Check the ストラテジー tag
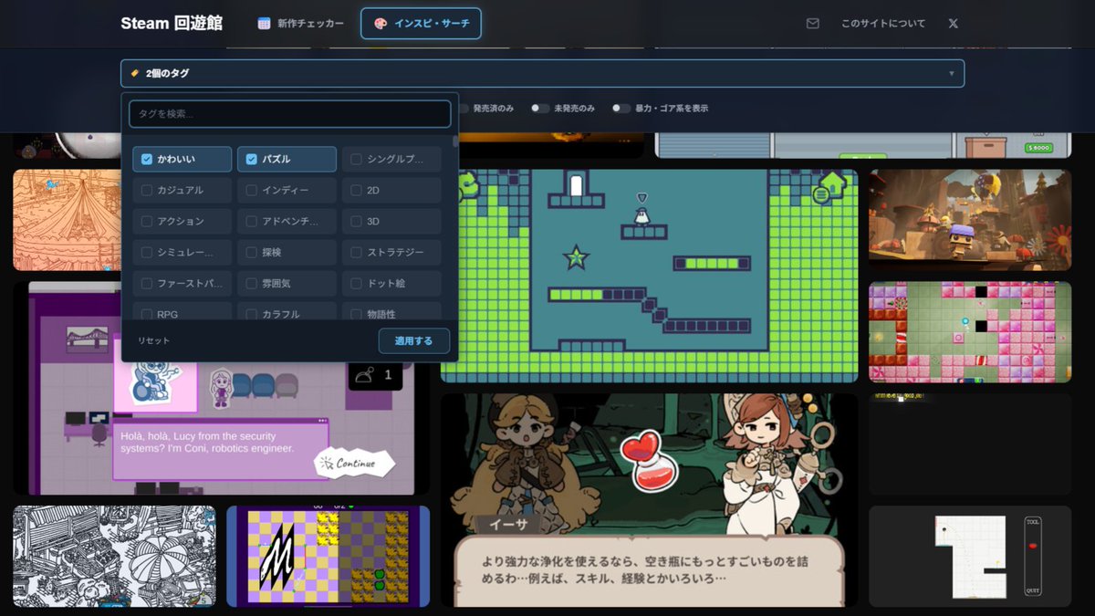 pyautogui.click(x=391, y=253)
